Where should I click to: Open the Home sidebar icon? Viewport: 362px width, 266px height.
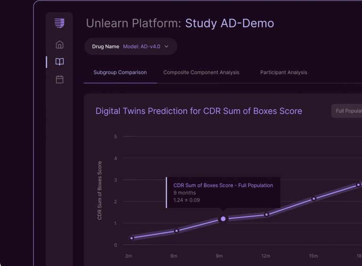tap(59, 44)
